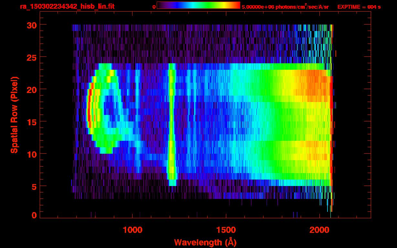
Task: Click the filename ra_150302234342_hisb_lin.fit
Action: (67, 6)
